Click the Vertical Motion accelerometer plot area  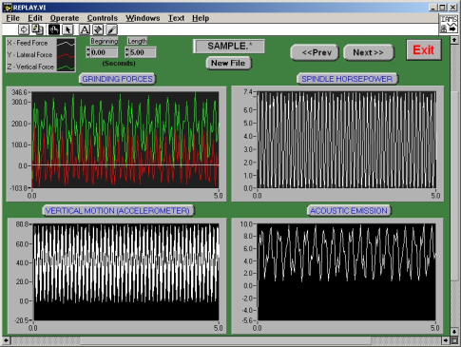(125, 272)
